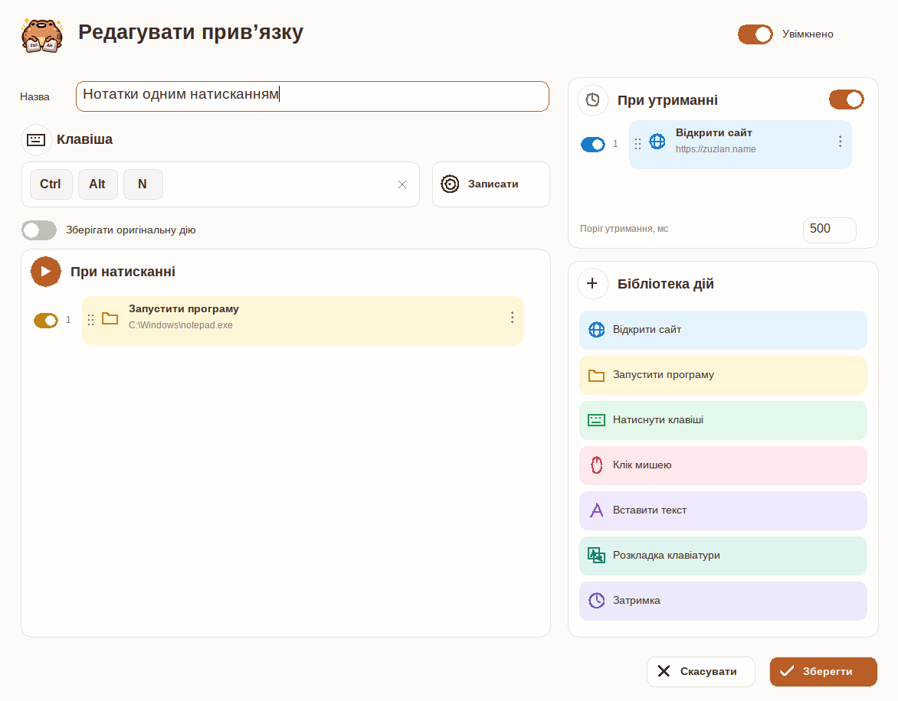Add Вставити текст from the action library

coord(723,510)
